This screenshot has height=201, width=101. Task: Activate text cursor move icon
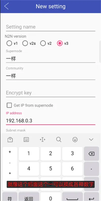[42, 140]
